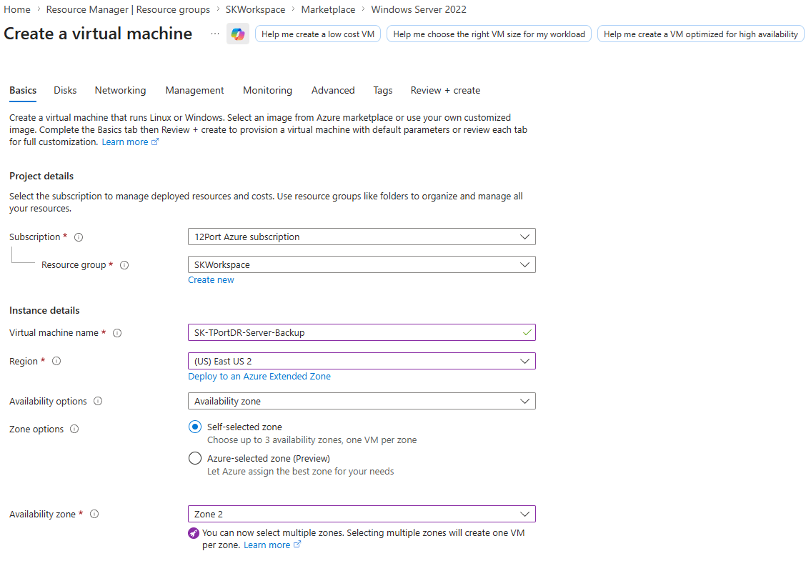This screenshot has width=811, height=566.
Task: Go to Marketplace breadcrumb
Action: point(329,9)
